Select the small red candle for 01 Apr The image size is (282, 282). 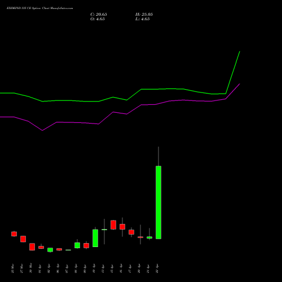point(41,248)
